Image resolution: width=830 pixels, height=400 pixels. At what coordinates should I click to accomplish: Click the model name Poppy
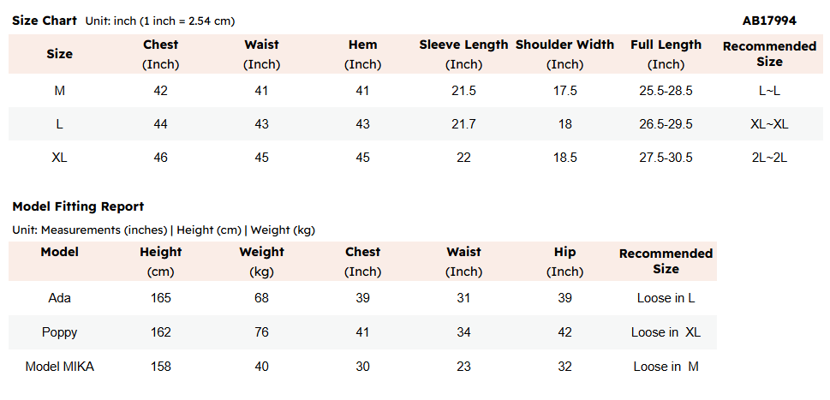(x=60, y=332)
